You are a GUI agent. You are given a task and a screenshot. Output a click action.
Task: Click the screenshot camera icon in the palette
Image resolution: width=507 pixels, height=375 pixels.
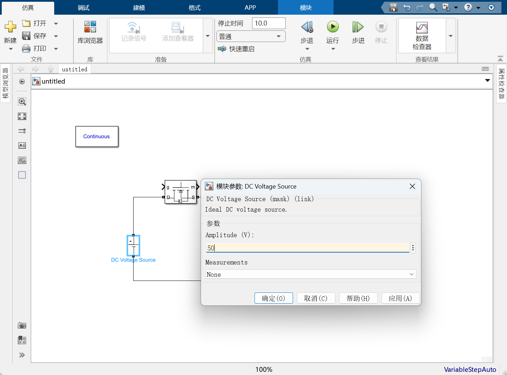[x=22, y=325]
